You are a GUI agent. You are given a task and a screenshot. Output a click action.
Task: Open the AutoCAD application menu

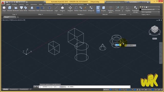coord(3,3)
